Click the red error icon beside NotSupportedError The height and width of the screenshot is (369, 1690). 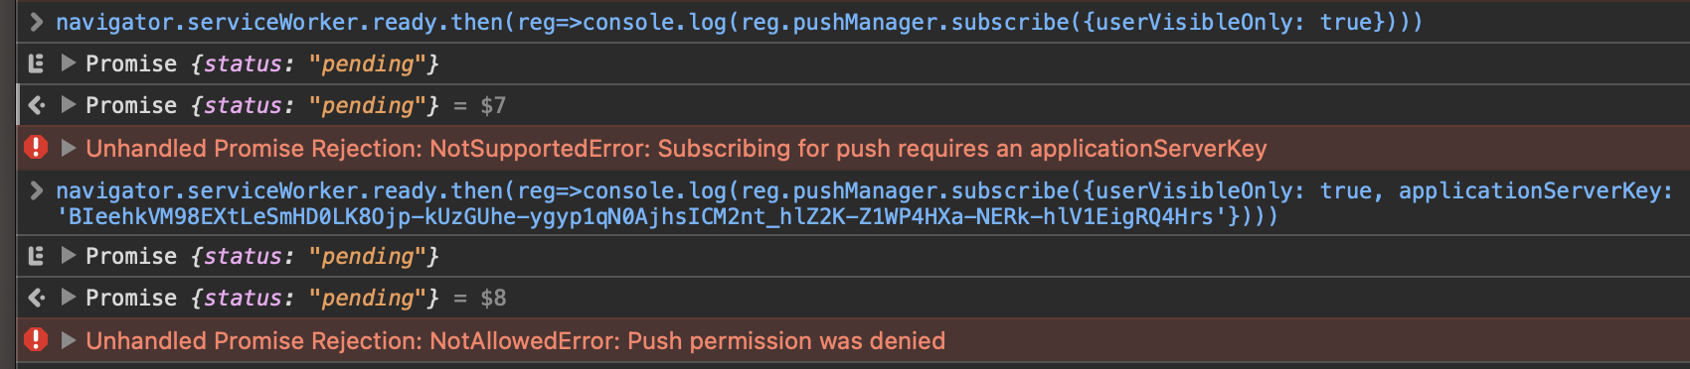36,148
